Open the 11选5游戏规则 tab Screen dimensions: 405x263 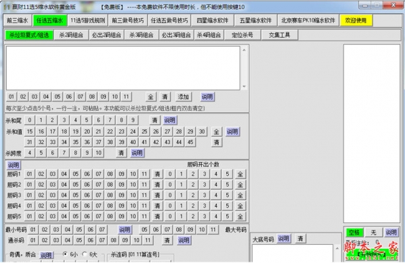tap(88, 20)
